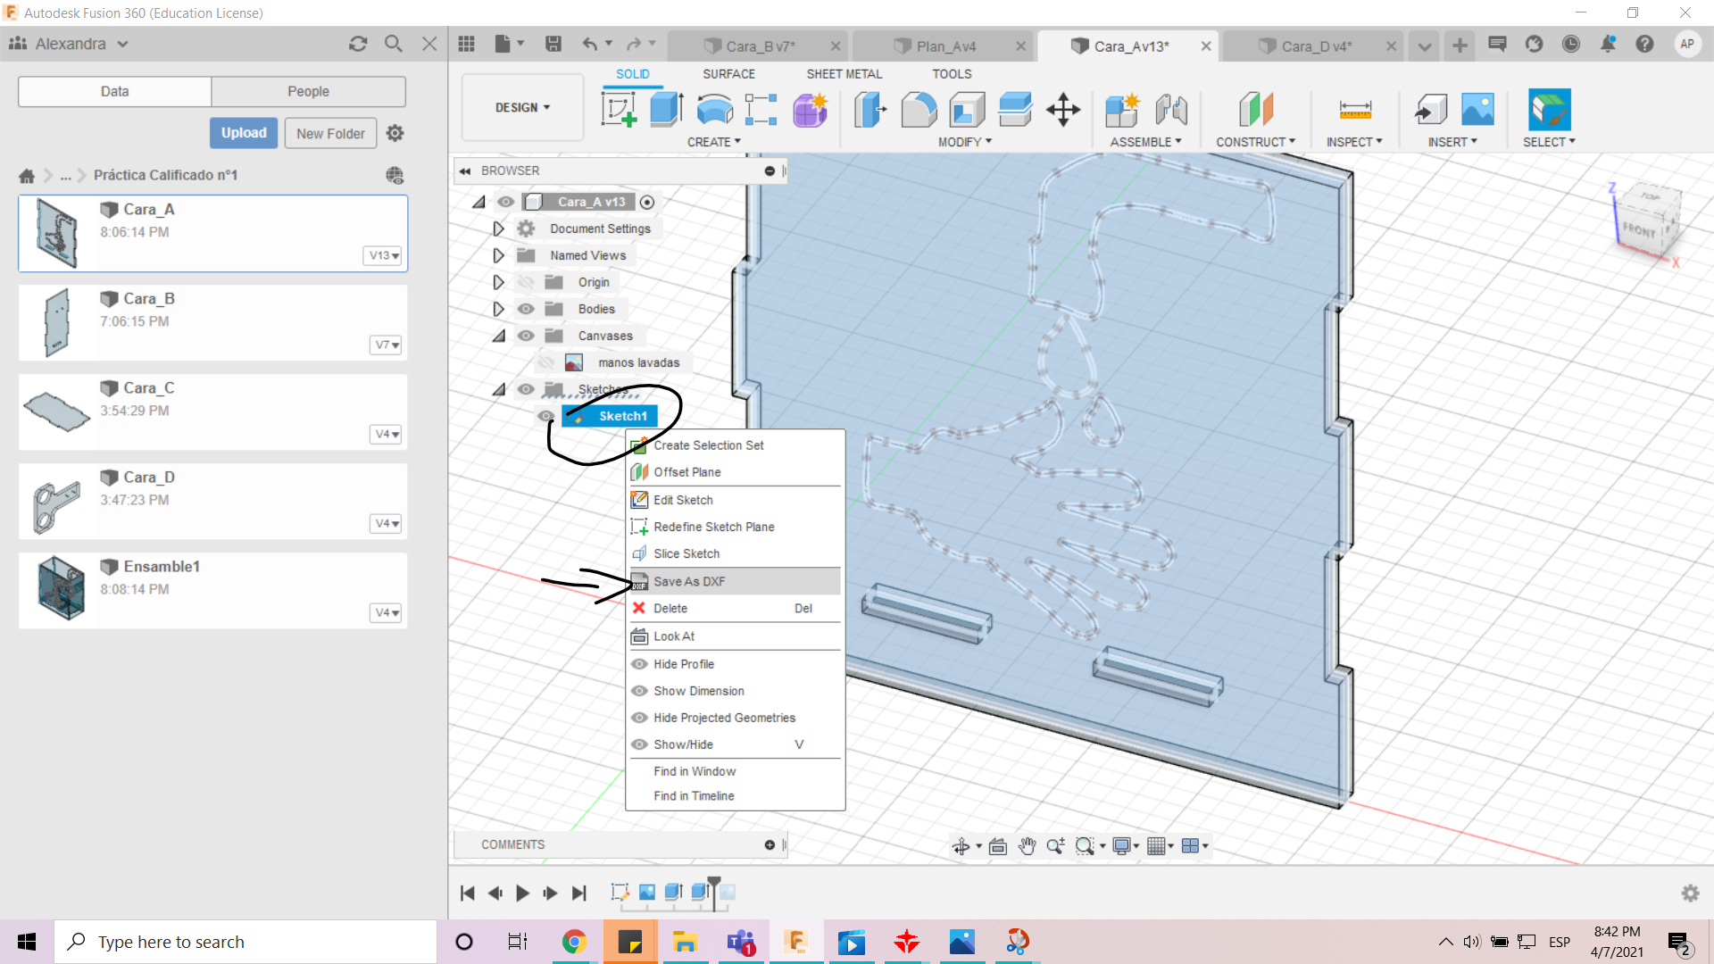Image resolution: width=1714 pixels, height=964 pixels.
Task: Select the Shell tool icon
Action: click(967, 110)
